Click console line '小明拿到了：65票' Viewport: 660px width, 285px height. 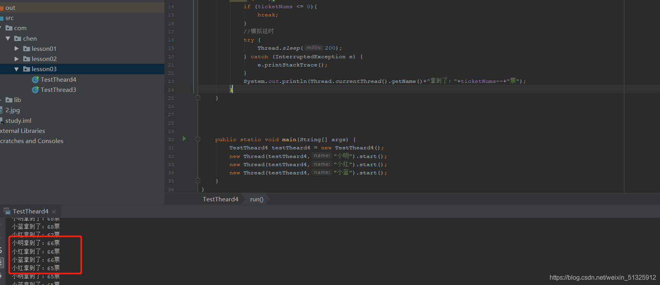(36, 276)
